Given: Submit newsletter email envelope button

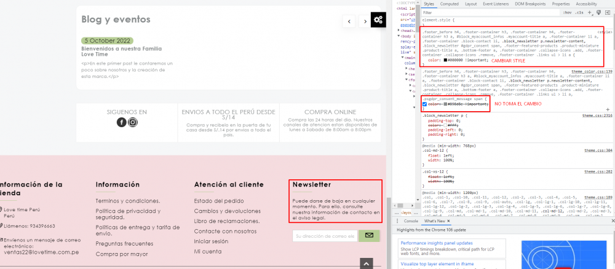Looking at the screenshot, I should (x=369, y=235).
